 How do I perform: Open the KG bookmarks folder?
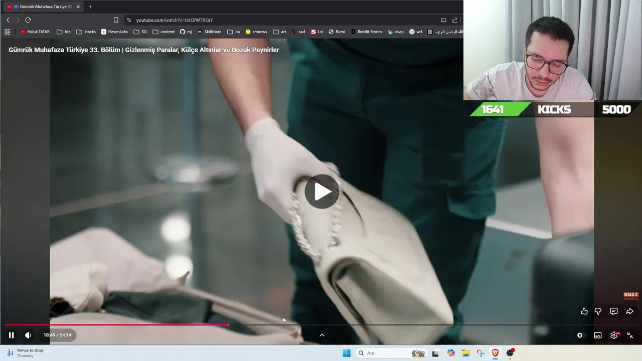pos(140,32)
